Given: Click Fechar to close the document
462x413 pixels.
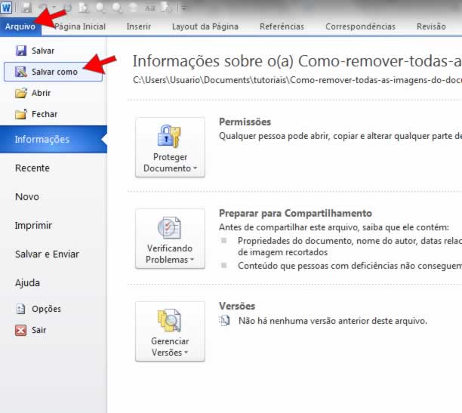Looking at the screenshot, I should tap(53, 114).
